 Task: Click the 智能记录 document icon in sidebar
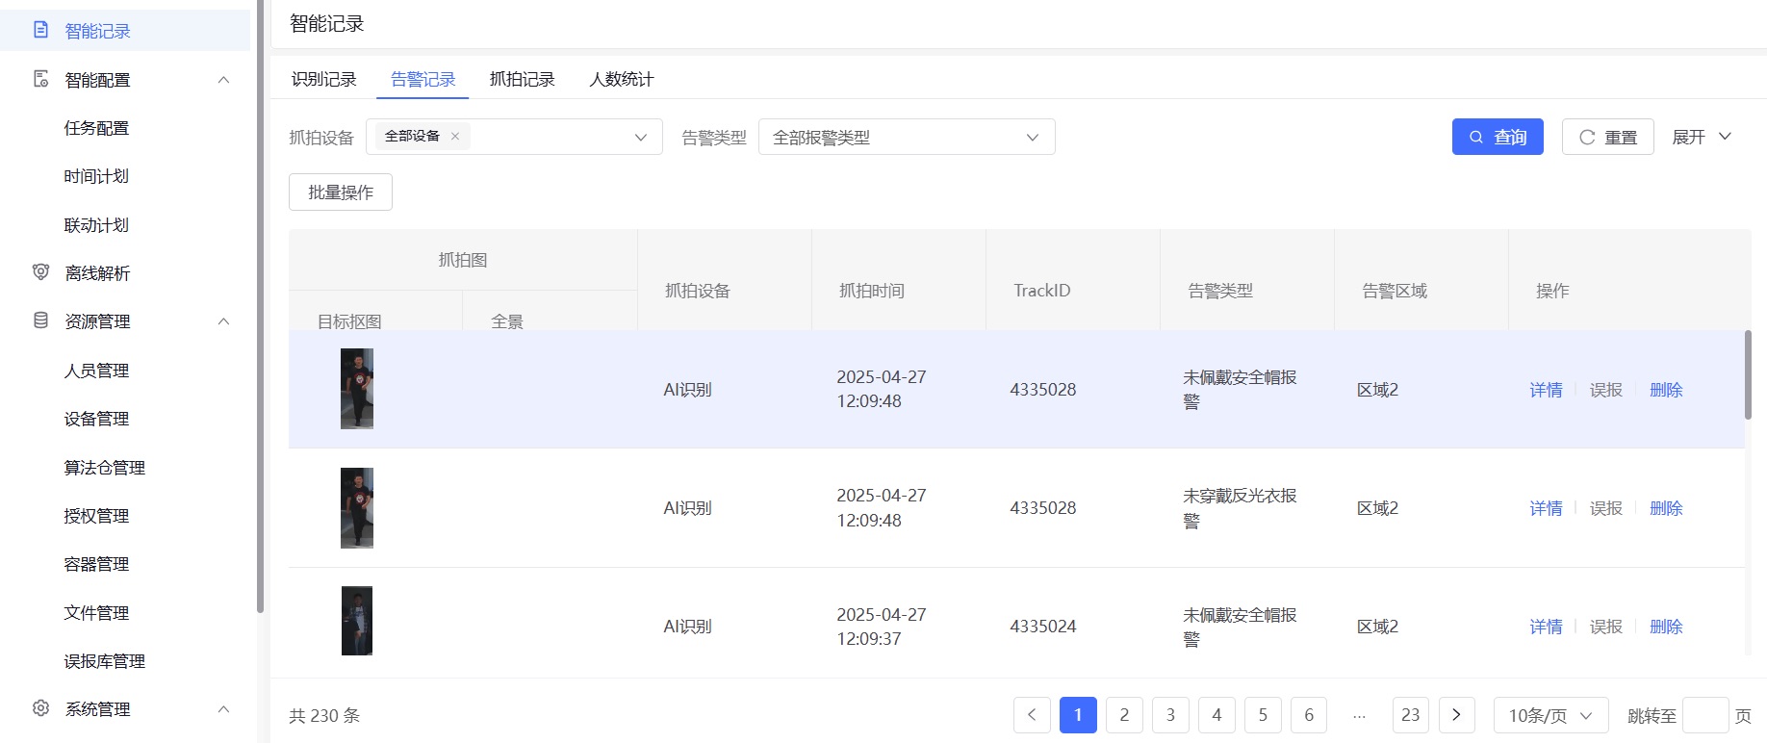tap(40, 30)
